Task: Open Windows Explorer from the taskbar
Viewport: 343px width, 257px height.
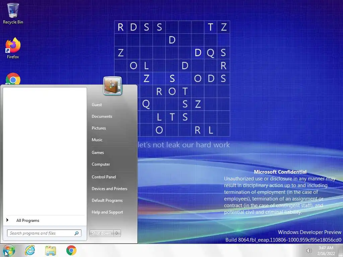Action: point(51,250)
